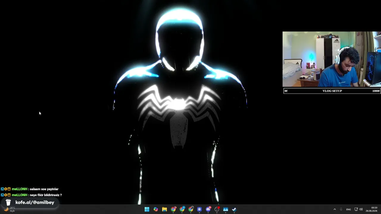The height and width of the screenshot is (214, 381).
Task: Open the volume speaker tray icon
Action: click(361, 209)
